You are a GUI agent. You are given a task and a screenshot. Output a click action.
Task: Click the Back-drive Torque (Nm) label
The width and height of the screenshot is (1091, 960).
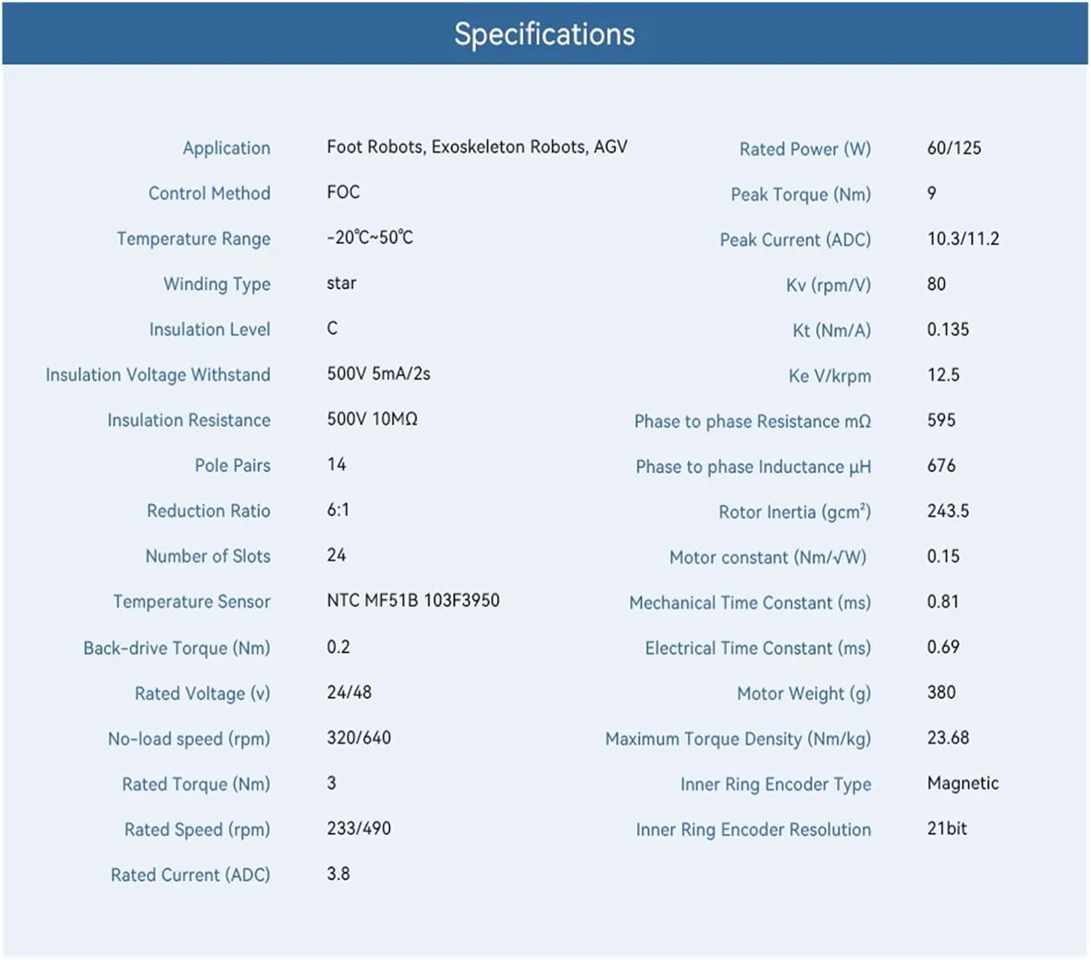click(177, 648)
